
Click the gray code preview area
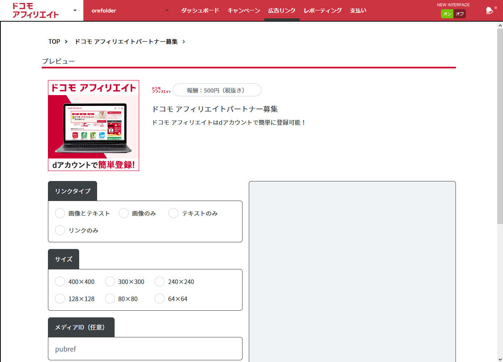(352, 271)
